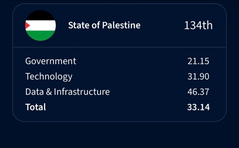Click the divider line below the header
This screenshot has width=239, height=148.
coord(119,47)
